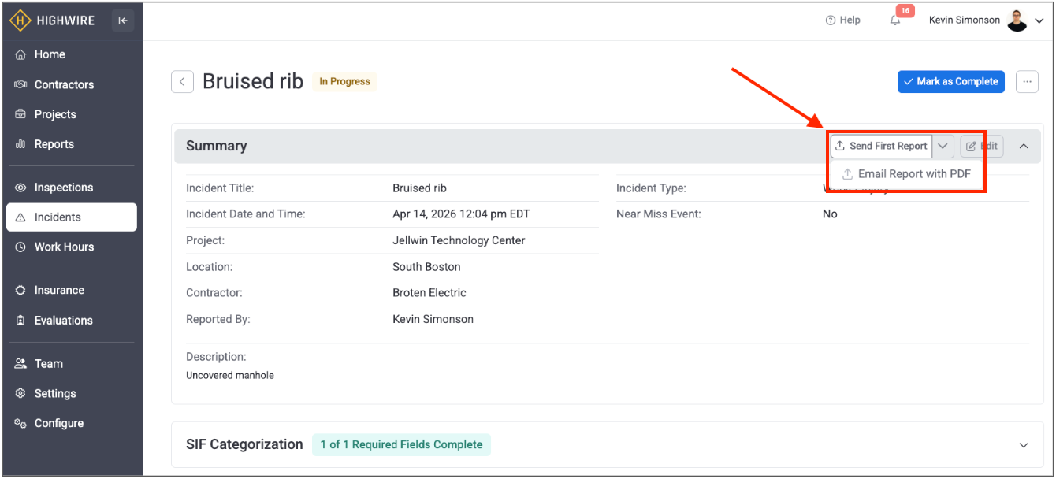1056x479 pixels.
Task: Click the Highwire logo icon
Action: point(20,21)
